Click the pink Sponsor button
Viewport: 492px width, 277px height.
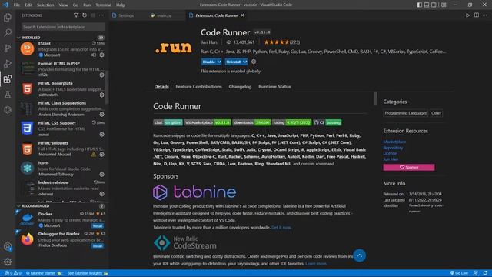pos(409,168)
